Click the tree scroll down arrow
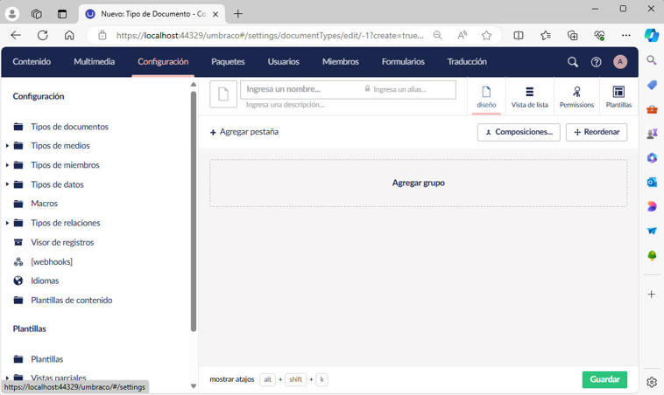This screenshot has height=395, width=664. 194,386
